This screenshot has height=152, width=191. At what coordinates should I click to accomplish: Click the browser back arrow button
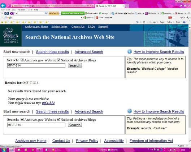pos(3,6)
